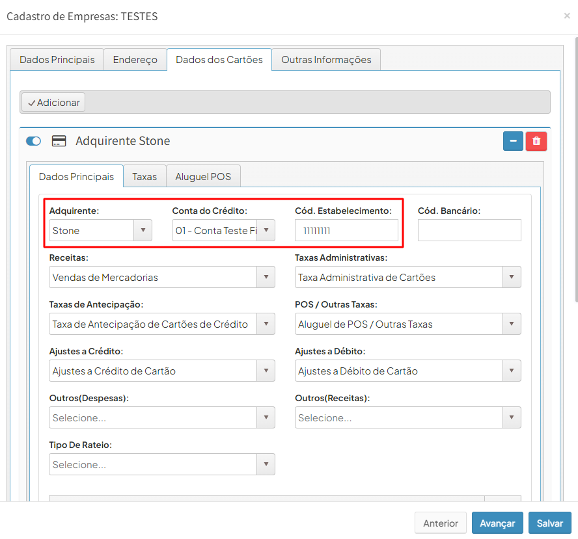Collapse Adquirente Stone card using minus icon

(x=513, y=141)
